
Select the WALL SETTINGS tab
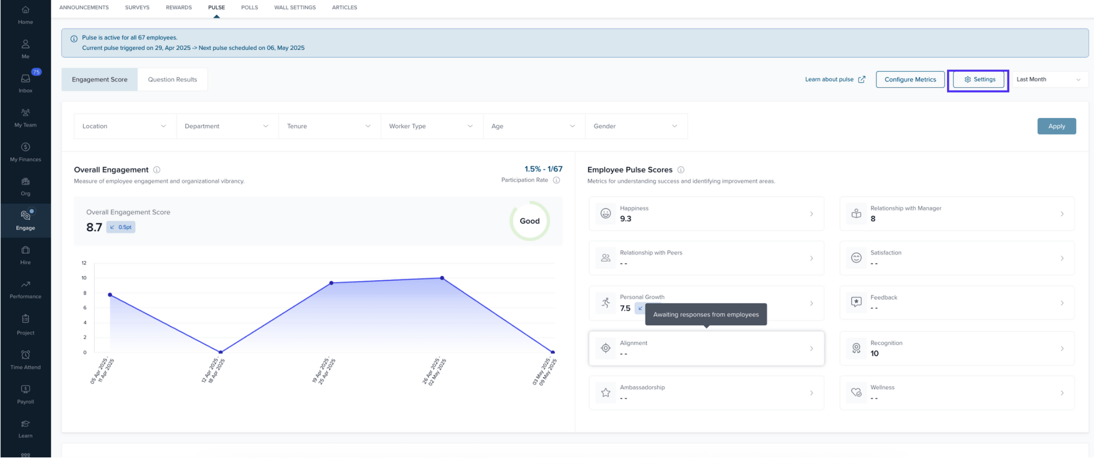pos(295,7)
